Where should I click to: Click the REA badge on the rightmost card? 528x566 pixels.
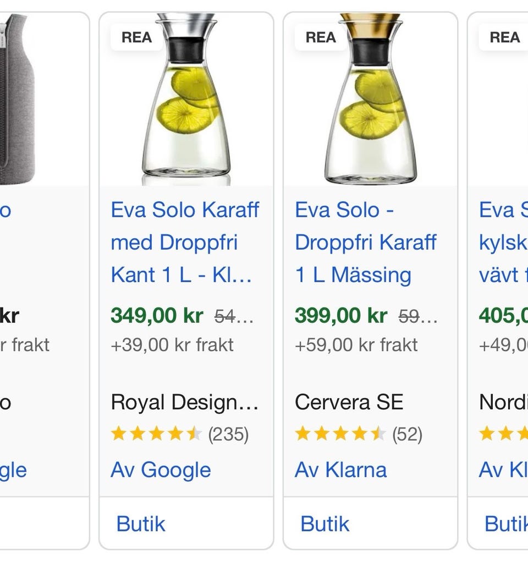504,37
